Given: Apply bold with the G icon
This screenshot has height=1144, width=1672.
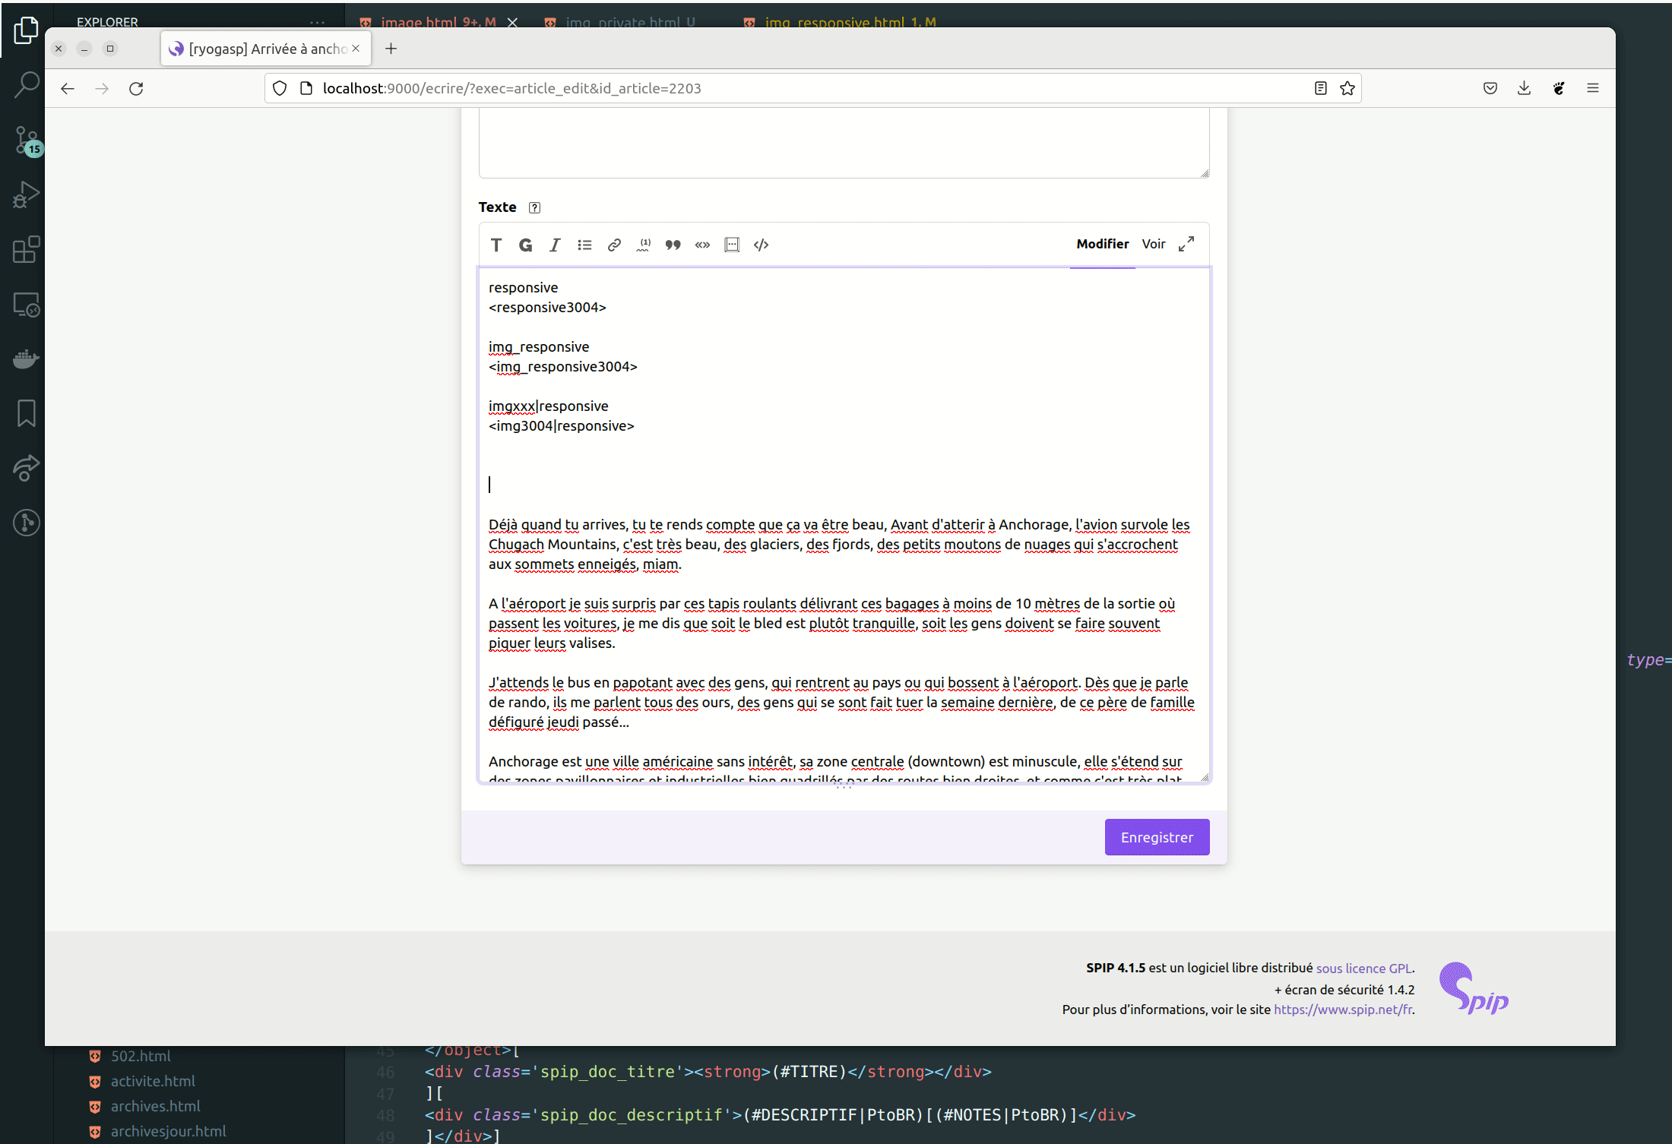Looking at the screenshot, I should (x=525, y=245).
